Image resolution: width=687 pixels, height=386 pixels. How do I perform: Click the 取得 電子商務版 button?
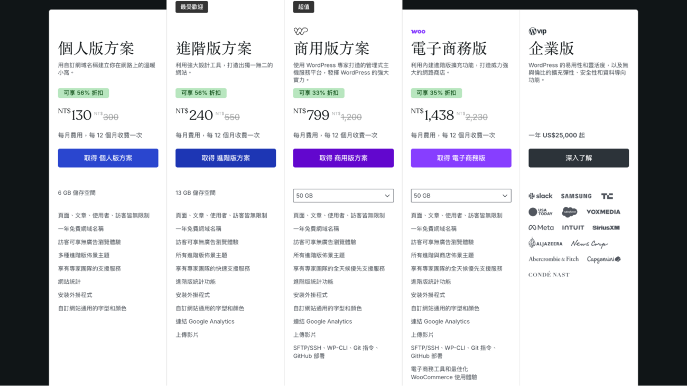point(461,158)
